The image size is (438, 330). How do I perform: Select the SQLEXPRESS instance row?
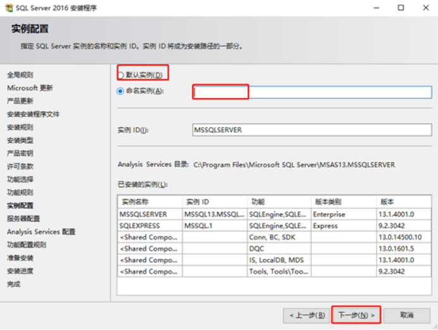pyautogui.click(x=274, y=226)
